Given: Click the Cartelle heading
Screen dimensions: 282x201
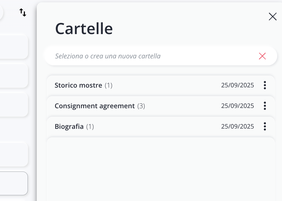Looking at the screenshot, I should tap(84, 28).
